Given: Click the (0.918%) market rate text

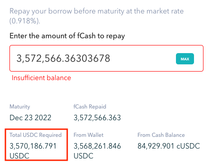Looking at the screenshot, I should tap(25, 21).
